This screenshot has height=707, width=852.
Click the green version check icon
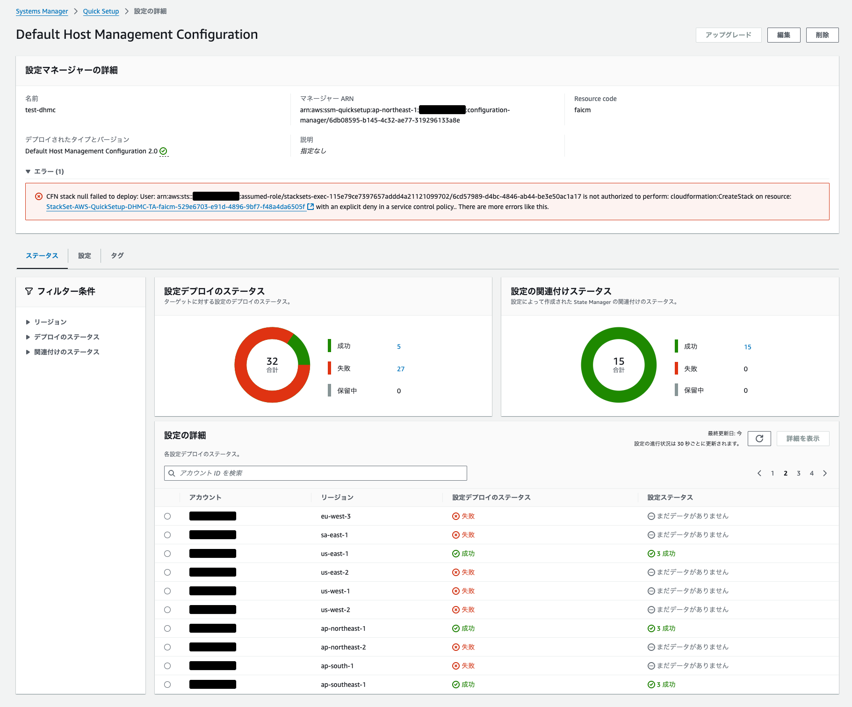[163, 151]
